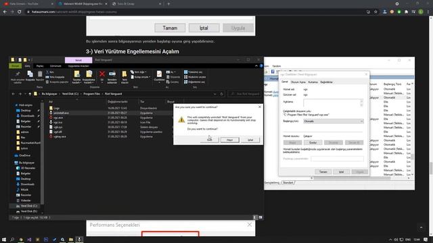Click Explorer back navigation arrow
Image resolution: width=433 pixels, height=243 pixels.
pos(14,94)
